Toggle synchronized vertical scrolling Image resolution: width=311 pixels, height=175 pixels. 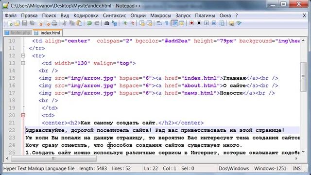coord(142,23)
